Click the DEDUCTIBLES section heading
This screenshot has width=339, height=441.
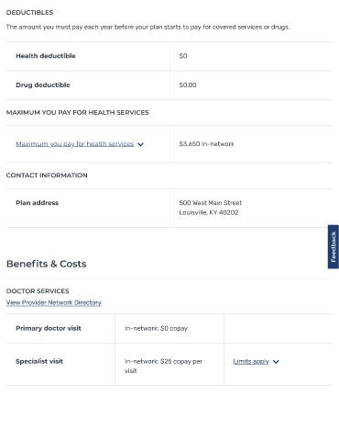coord(29,13)
